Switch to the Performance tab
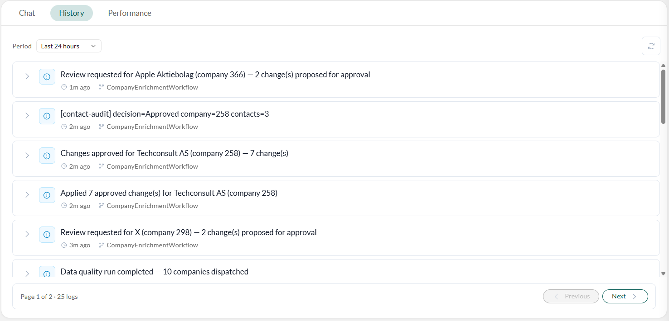This screenshot has width=669, height=321. (130, 13)
